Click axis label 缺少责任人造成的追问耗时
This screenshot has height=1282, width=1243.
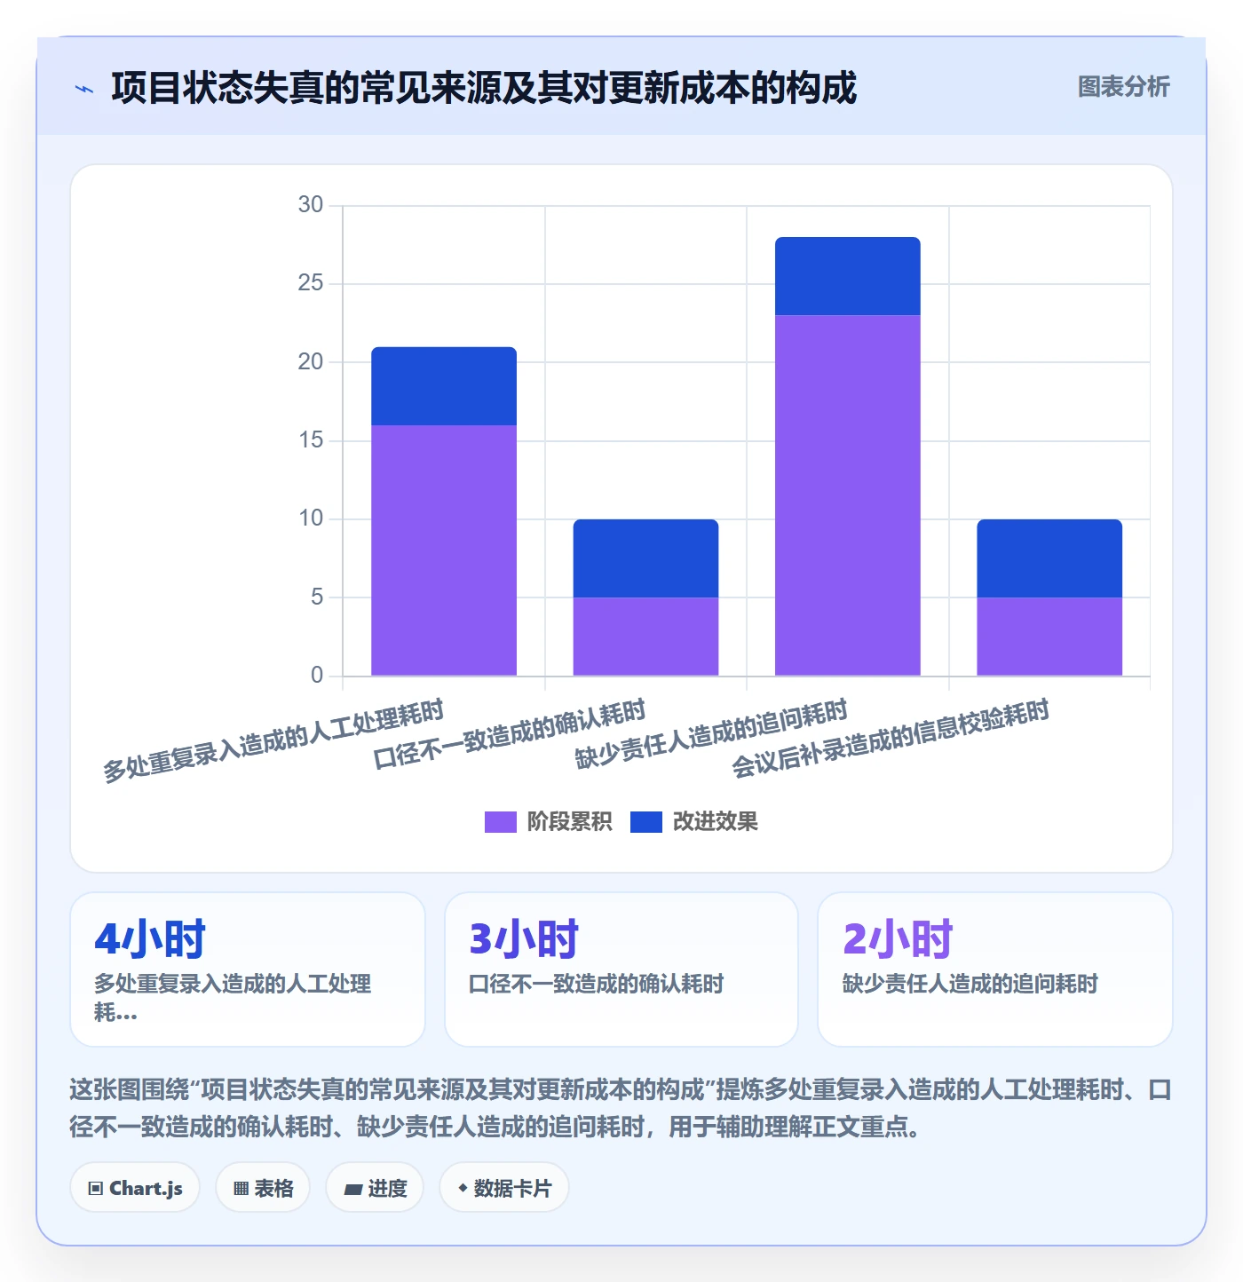click(x=711, y=734)
